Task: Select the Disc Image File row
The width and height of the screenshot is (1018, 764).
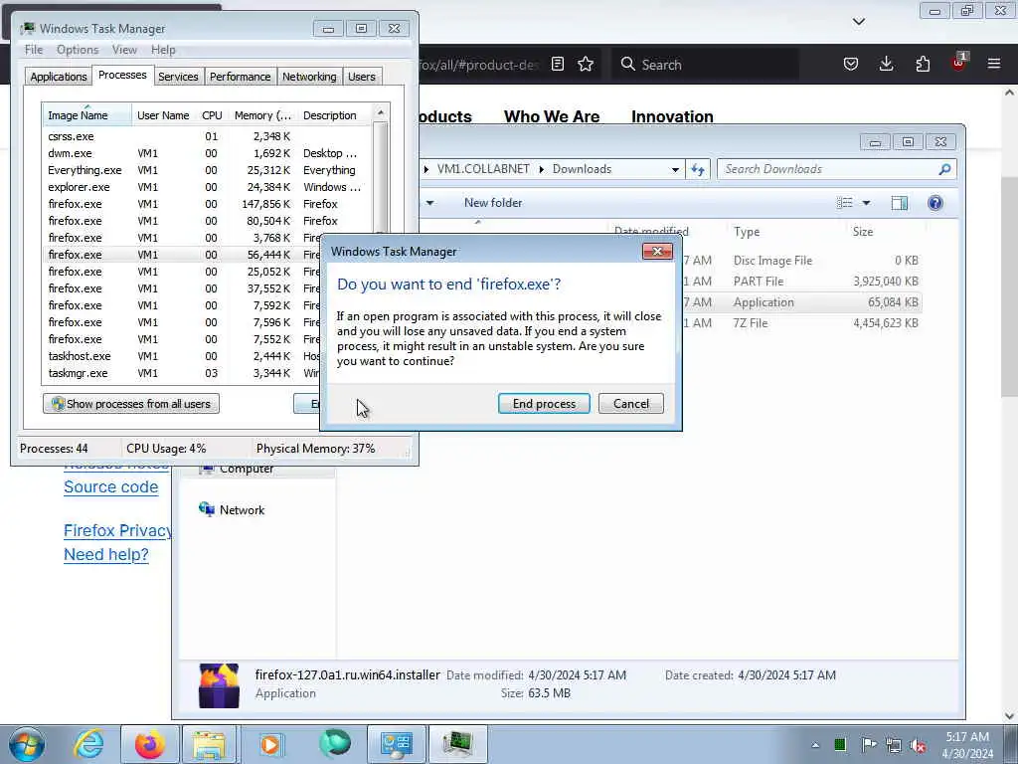Action: 801,261
